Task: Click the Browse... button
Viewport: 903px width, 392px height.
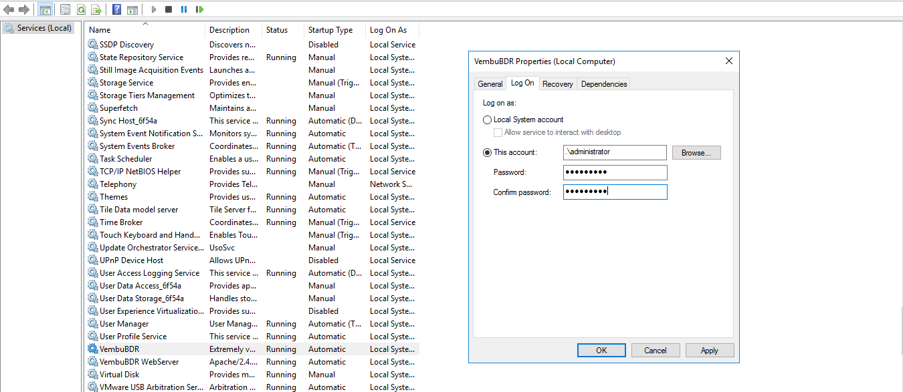Action: click(x=696, y=153)
